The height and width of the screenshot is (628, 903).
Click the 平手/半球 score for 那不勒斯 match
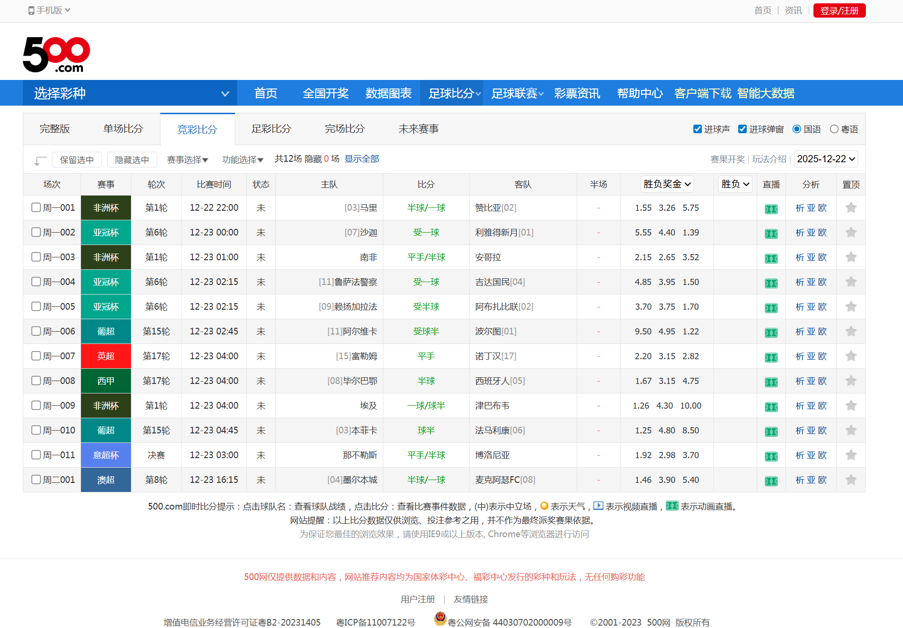click(426, 455)
